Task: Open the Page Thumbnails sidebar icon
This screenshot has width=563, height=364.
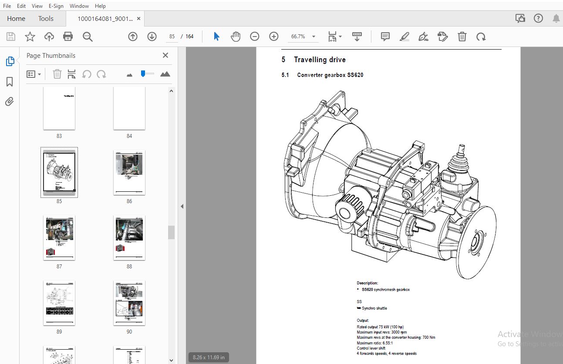Action: click(x=10, y=61)
